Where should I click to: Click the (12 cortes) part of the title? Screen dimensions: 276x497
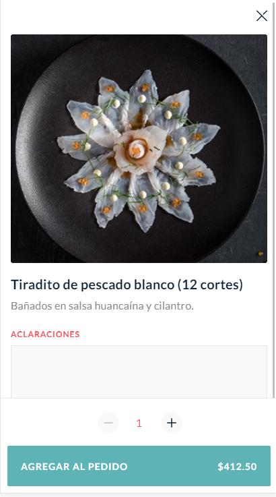[x=210, y=285]
